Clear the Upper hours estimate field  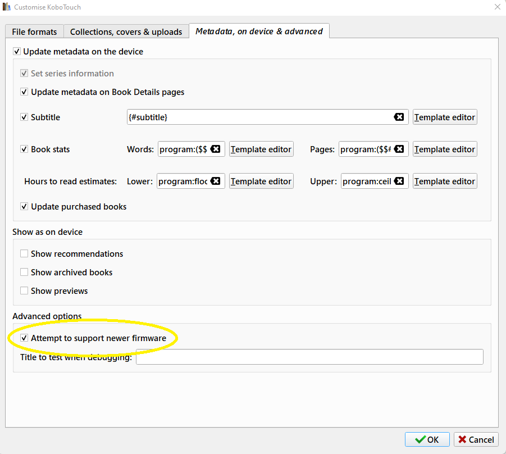click(x=399, y=181)
